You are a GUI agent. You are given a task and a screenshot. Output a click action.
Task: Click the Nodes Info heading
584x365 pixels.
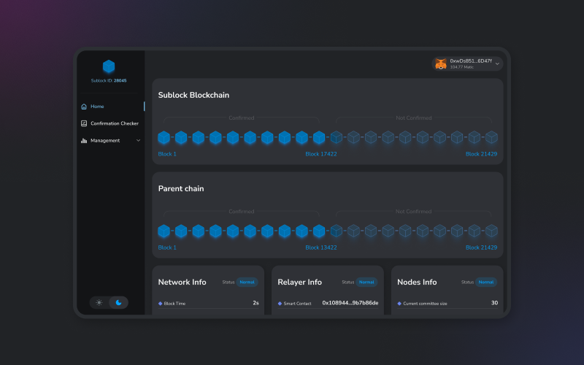(417, 282)
